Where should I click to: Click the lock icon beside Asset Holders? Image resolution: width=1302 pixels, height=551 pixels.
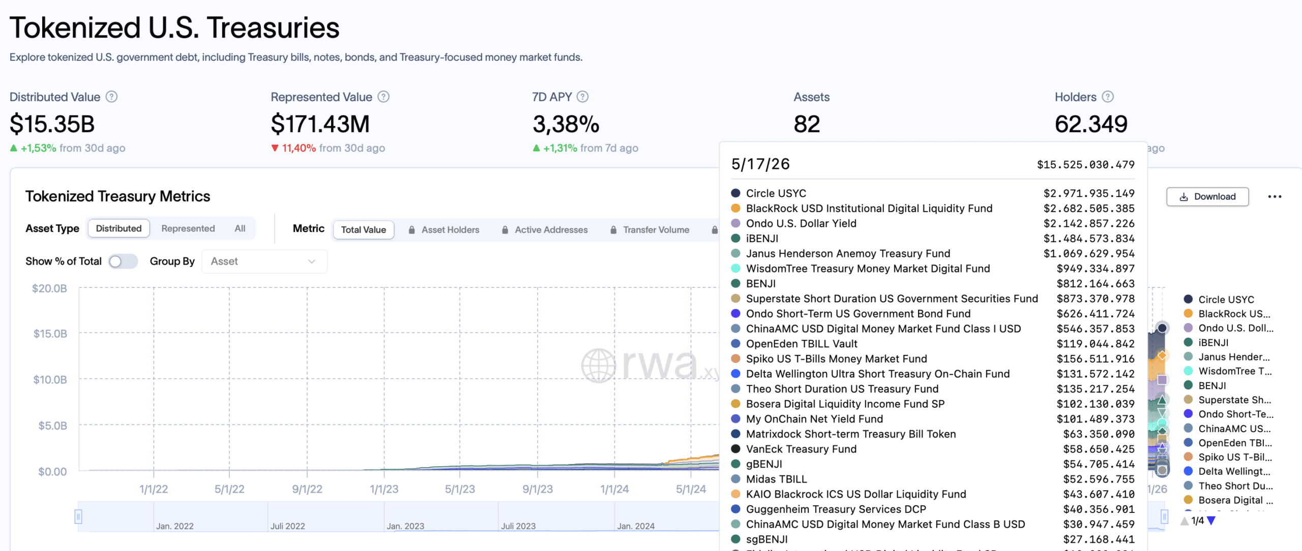(411, 230)
